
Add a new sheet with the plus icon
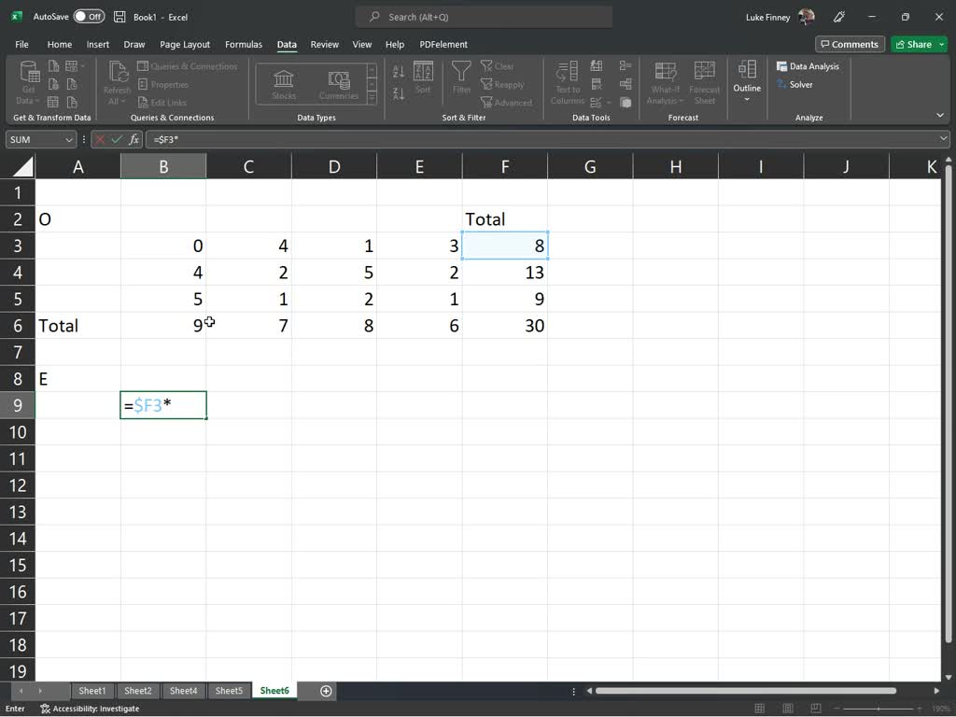click(x=326, y=691)
